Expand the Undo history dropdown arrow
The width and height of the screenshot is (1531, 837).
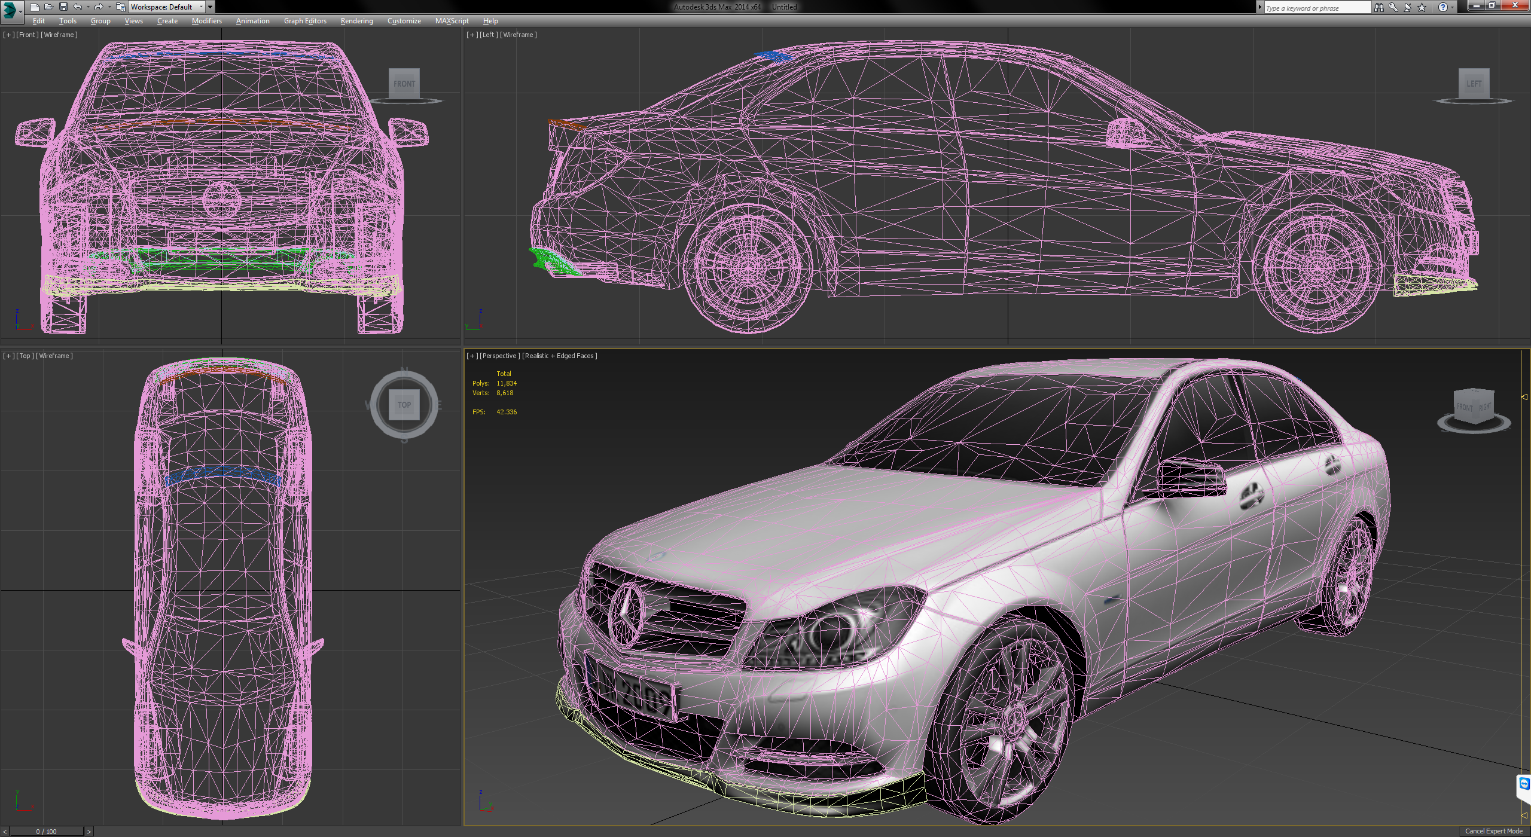click(89, 7)
